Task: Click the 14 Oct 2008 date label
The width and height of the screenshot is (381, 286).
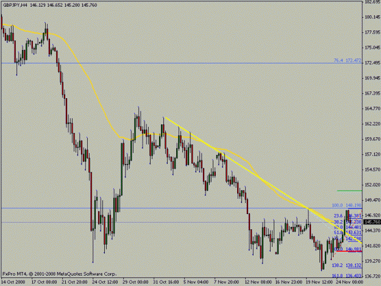Action: point(13,282)
